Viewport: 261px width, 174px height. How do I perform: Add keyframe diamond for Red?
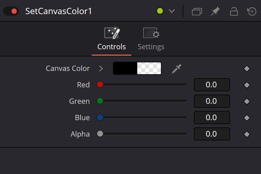tap(247, 85)
